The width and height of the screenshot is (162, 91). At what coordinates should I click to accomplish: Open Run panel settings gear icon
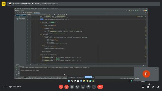pyautogui.click(x=144, y=66)
